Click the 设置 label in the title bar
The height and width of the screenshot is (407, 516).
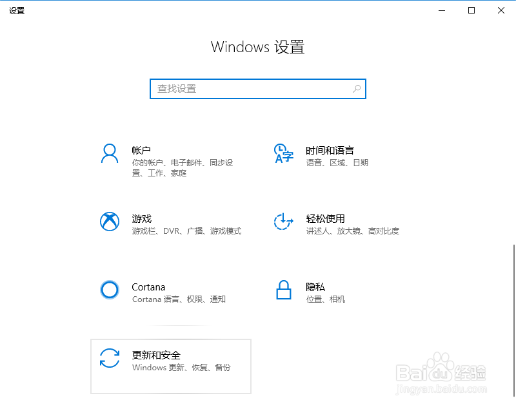(17, 10)
